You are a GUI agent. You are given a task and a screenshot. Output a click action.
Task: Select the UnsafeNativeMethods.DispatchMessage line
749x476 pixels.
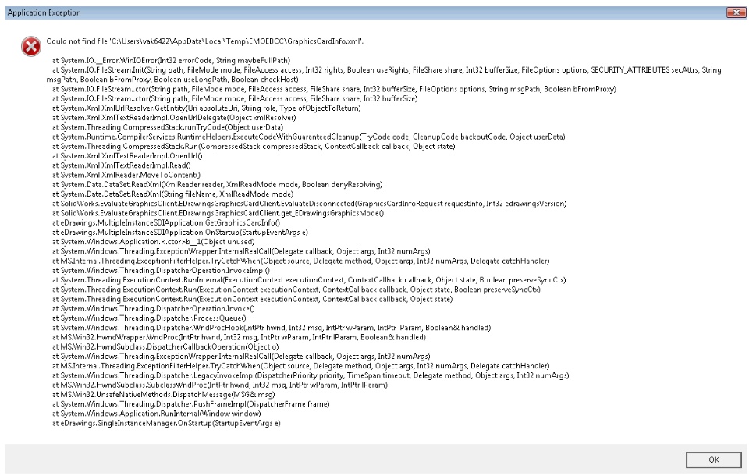(163, 395)
